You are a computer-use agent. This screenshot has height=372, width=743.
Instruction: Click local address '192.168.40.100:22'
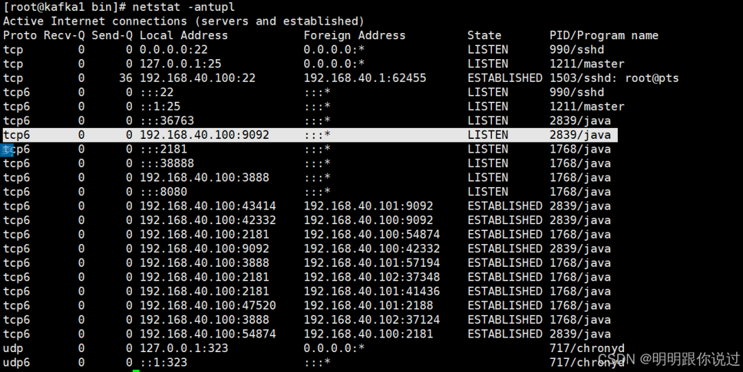[197, 78]
